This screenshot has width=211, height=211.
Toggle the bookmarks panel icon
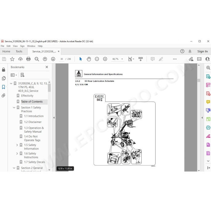point(4,87)
